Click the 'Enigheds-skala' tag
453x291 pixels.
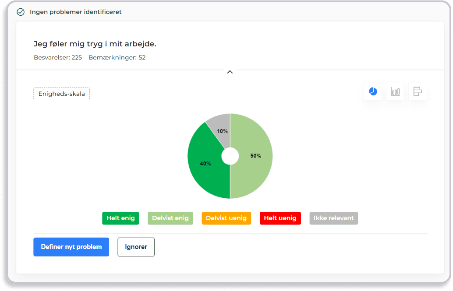[x=61, y=94]
